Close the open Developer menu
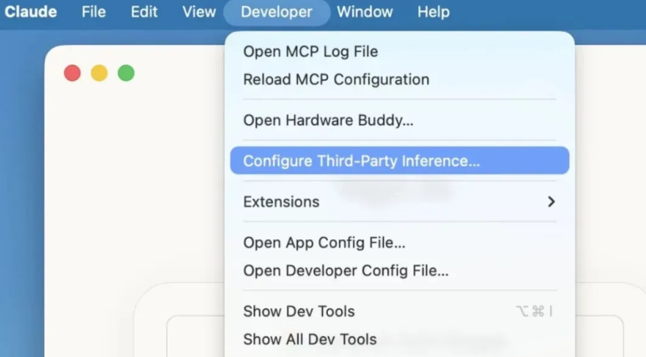The height and width of the screenshot is (357, 646). pos(276,12)
